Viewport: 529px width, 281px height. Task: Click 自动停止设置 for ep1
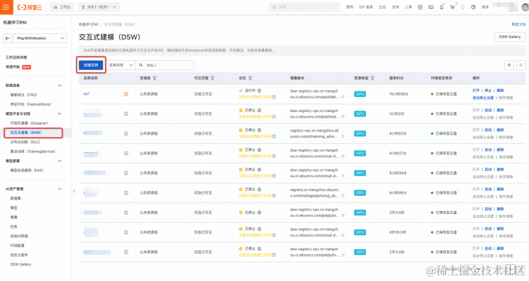click(x=483, y=98)
